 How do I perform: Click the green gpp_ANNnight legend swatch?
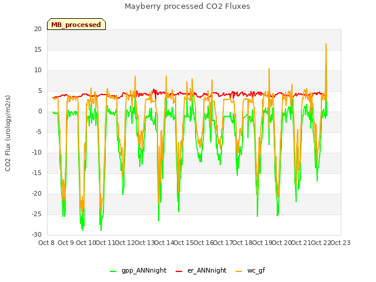(x=113, y=271)
